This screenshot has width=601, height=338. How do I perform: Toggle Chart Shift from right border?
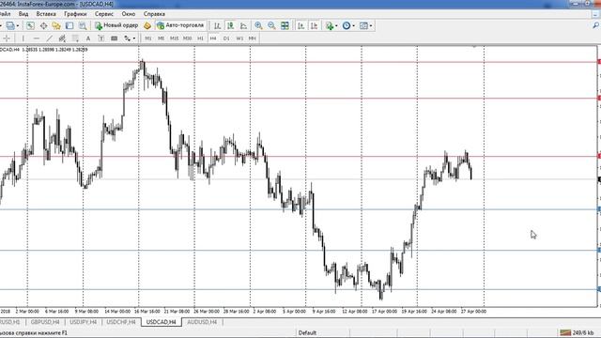click(314, 25)
